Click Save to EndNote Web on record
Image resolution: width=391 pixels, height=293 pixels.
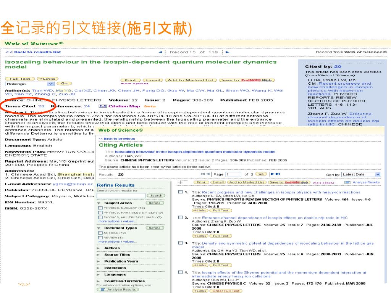247,80
